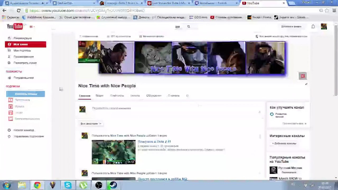The height and width of the screenshot is (190, 338).
Task: Open the guide menu beside the YouTube logo
Action: [32, 27]
